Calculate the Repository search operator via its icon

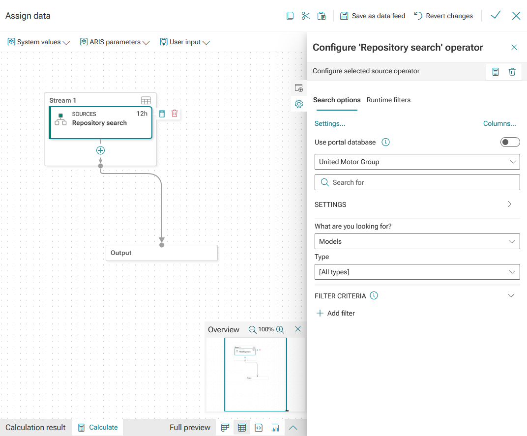pos(162,114)
